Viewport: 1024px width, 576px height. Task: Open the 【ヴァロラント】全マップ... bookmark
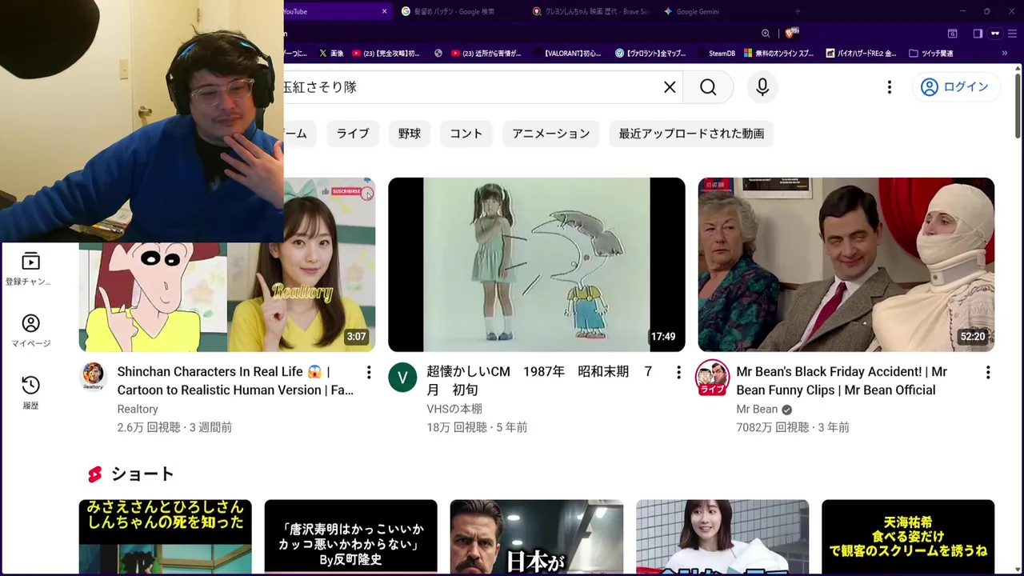650,54
